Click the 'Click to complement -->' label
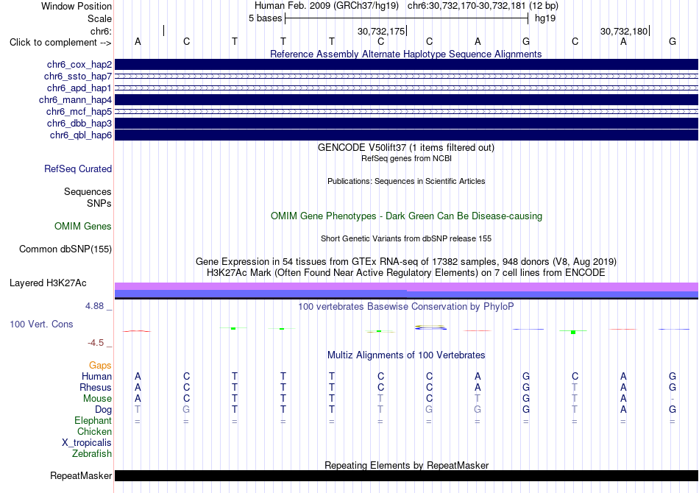The height and width of the screenshot is (493, 699). click(x=60, y=43)
